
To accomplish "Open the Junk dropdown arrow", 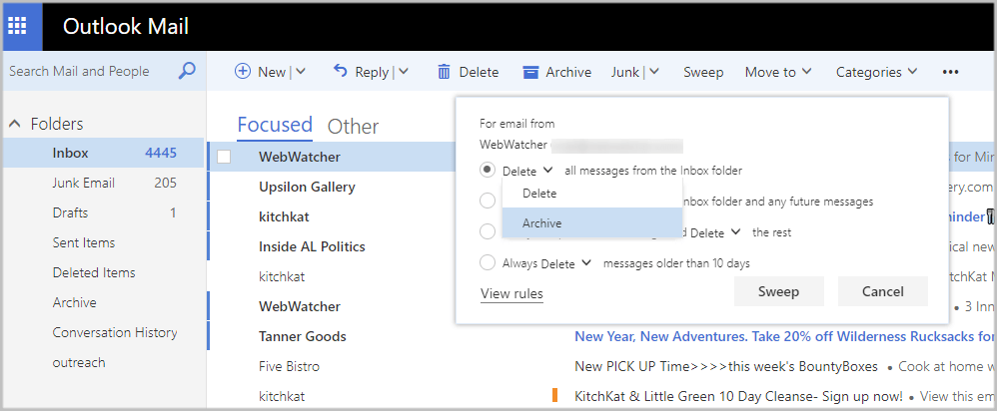I will coord(654,72).
